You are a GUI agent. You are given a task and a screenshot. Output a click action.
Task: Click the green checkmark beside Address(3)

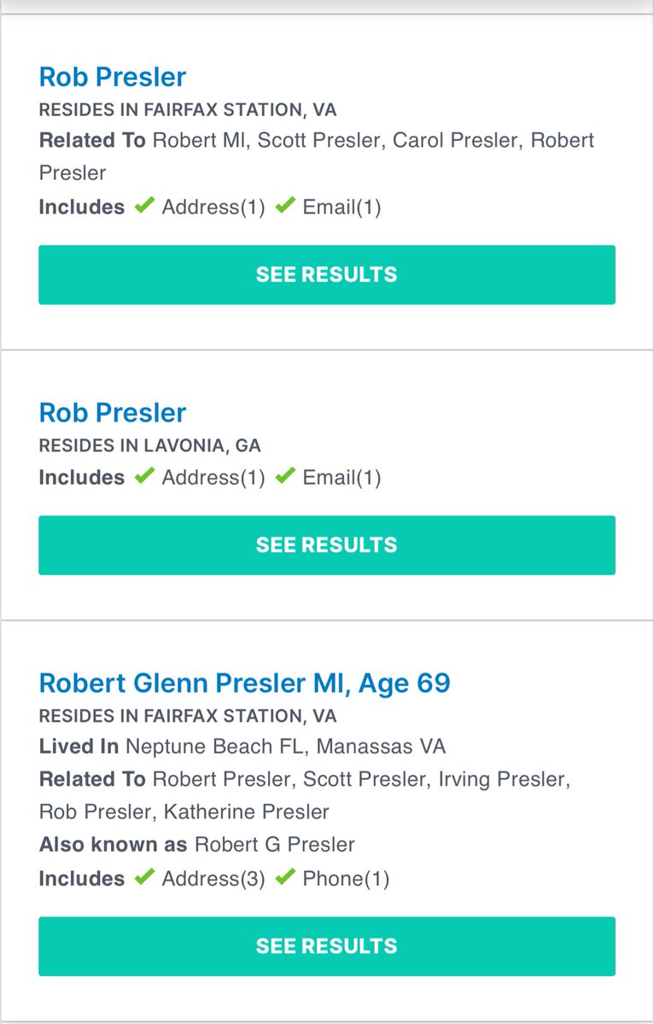(x=145, y=877)
